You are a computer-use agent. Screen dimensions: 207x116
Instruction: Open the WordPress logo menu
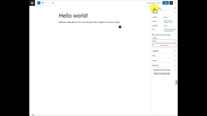32,3
